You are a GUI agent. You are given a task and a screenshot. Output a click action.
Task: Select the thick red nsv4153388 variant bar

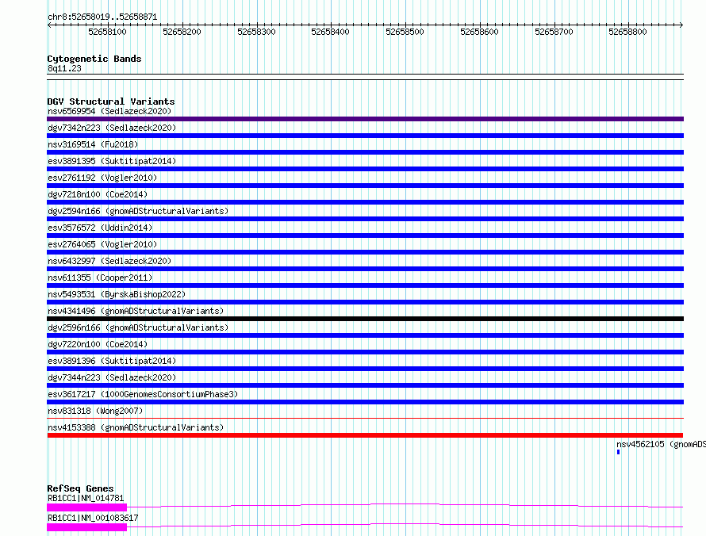coord(365,435)
